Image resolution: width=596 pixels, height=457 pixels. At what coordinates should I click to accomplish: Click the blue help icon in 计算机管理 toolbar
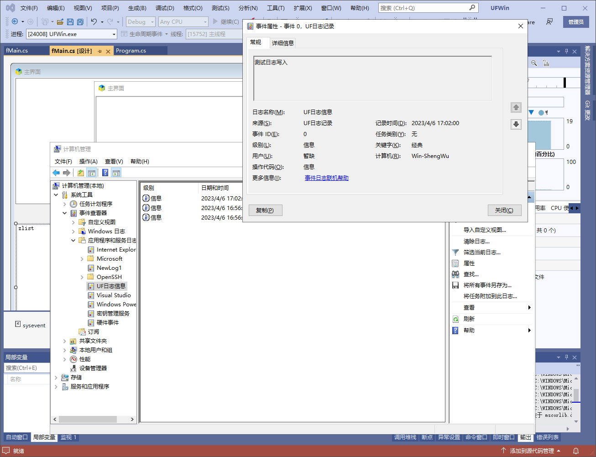tap(105, 173)
